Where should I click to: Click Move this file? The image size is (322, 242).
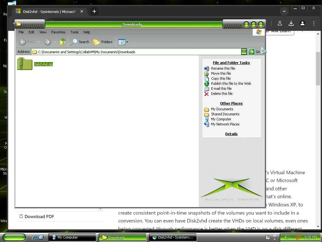pyautogui.click(x=221, y=73)
